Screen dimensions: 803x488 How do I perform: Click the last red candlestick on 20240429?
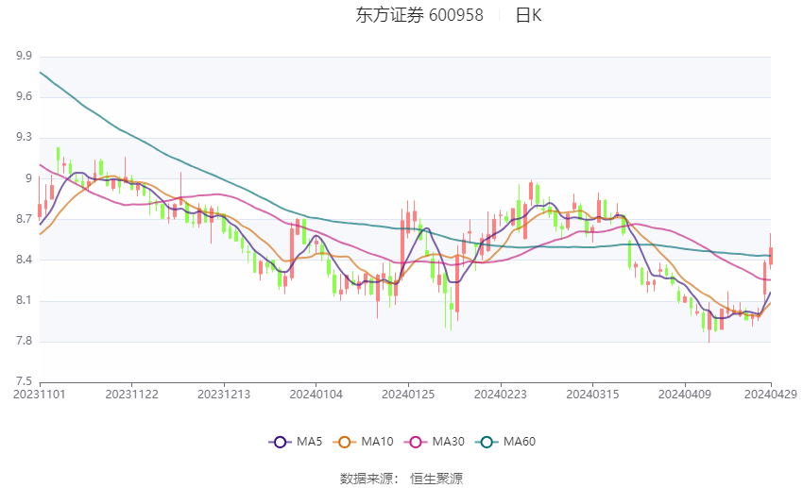[771, 256]
